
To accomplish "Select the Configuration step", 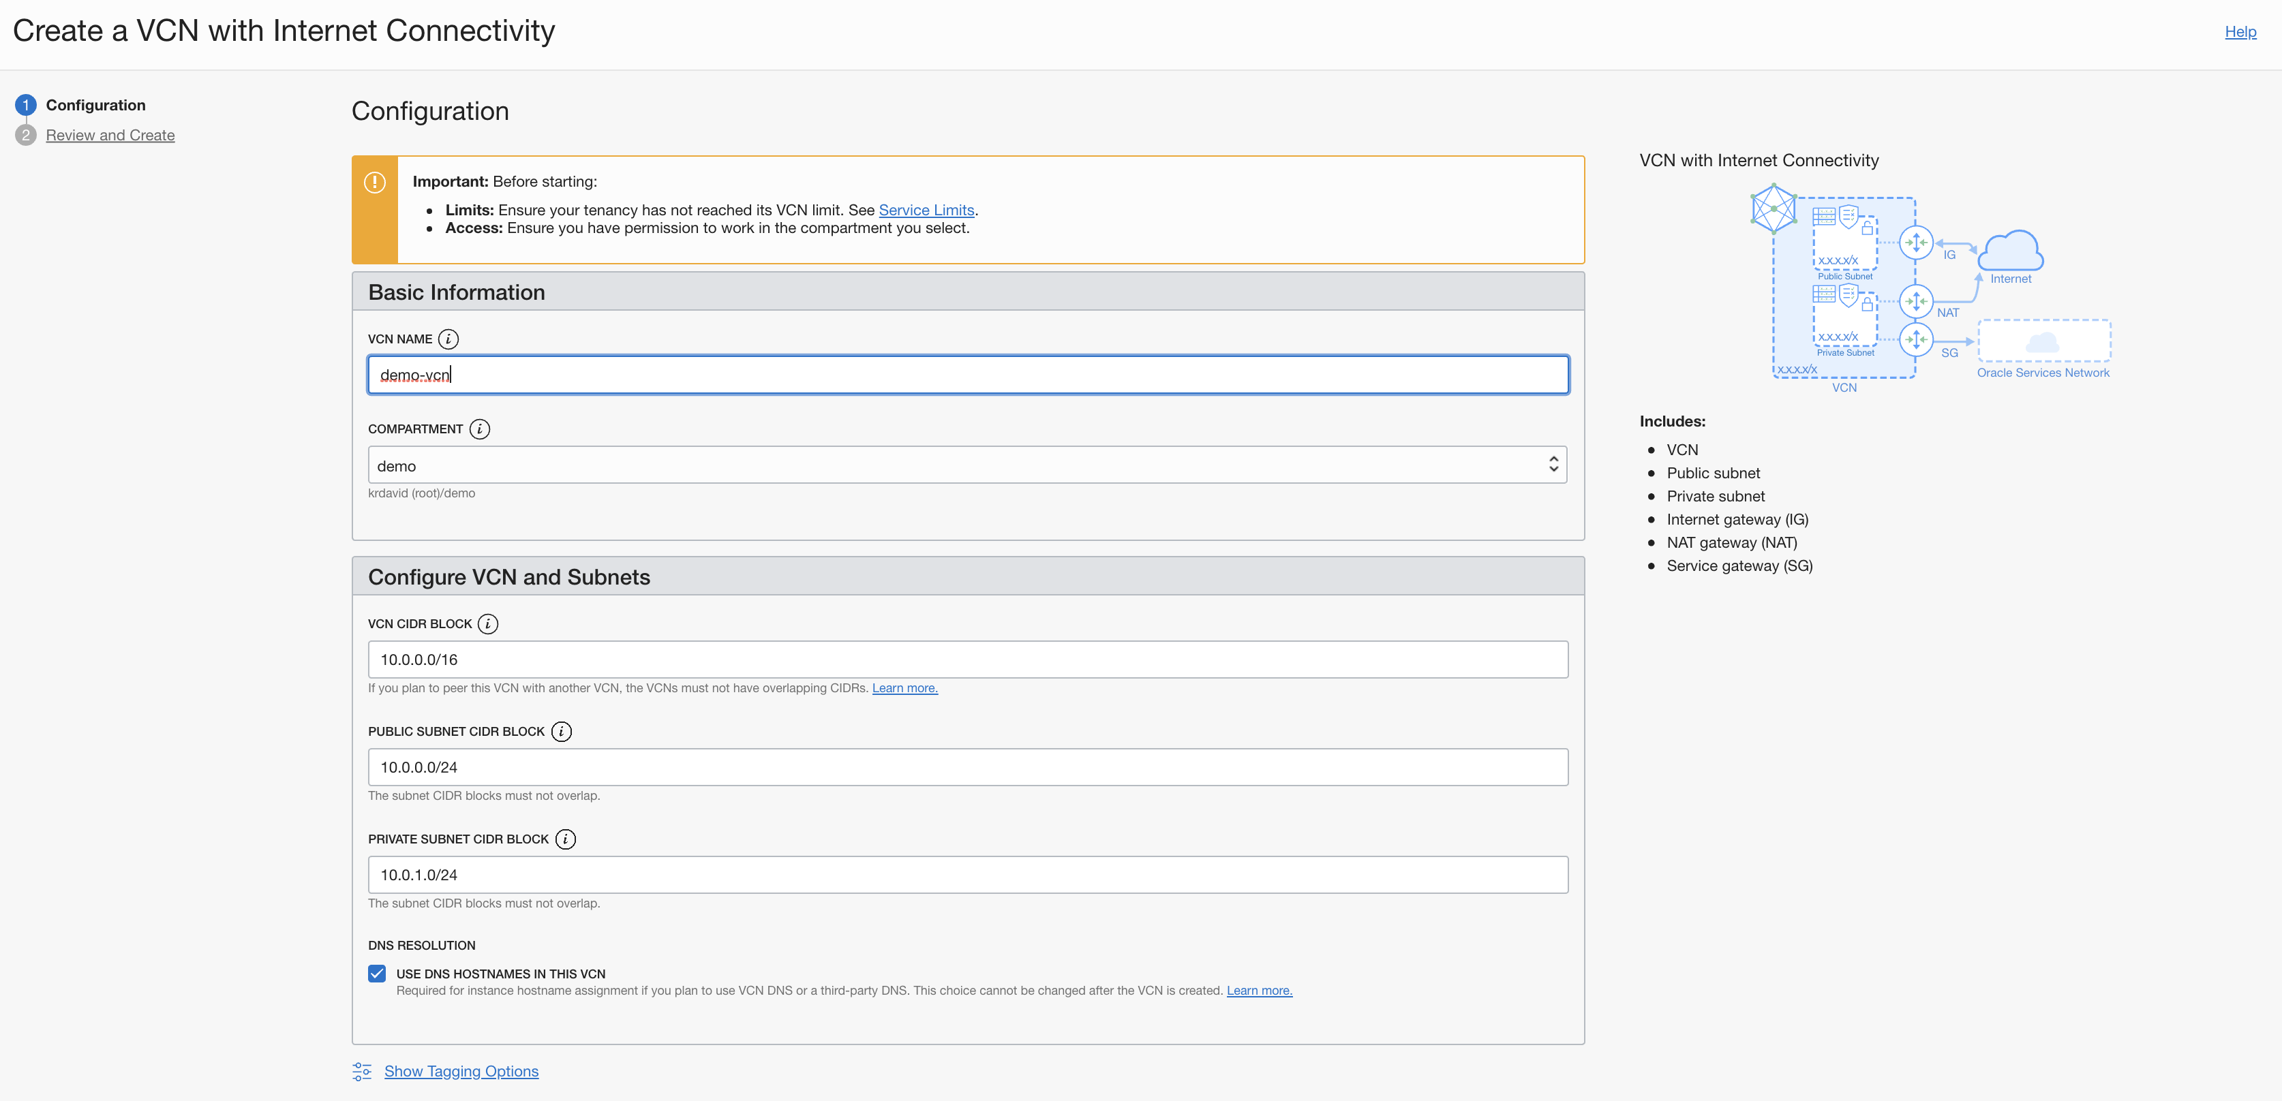I will [x=95, y=106].
